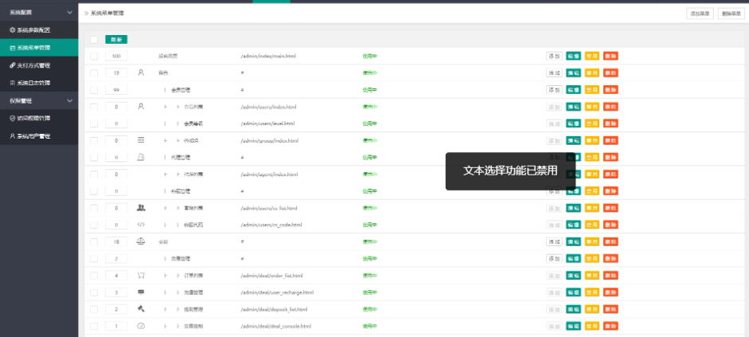Viewport: 749px width, 337px height.
Task: Click the 系统菜单管理 breadcrumb title
Action: [107, 14]
